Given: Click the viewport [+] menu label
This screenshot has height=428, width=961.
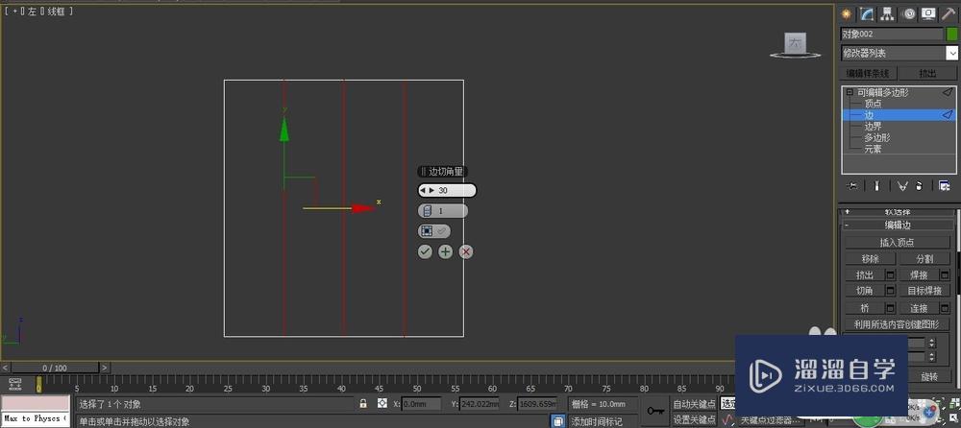Looking at the screenshot, I should [15, 11].
